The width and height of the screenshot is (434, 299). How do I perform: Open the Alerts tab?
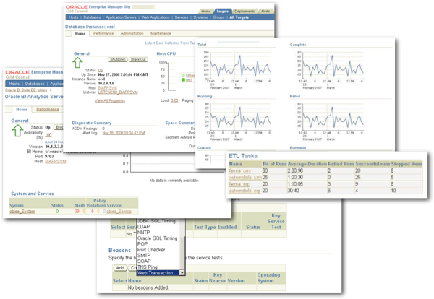coord(265,12)
